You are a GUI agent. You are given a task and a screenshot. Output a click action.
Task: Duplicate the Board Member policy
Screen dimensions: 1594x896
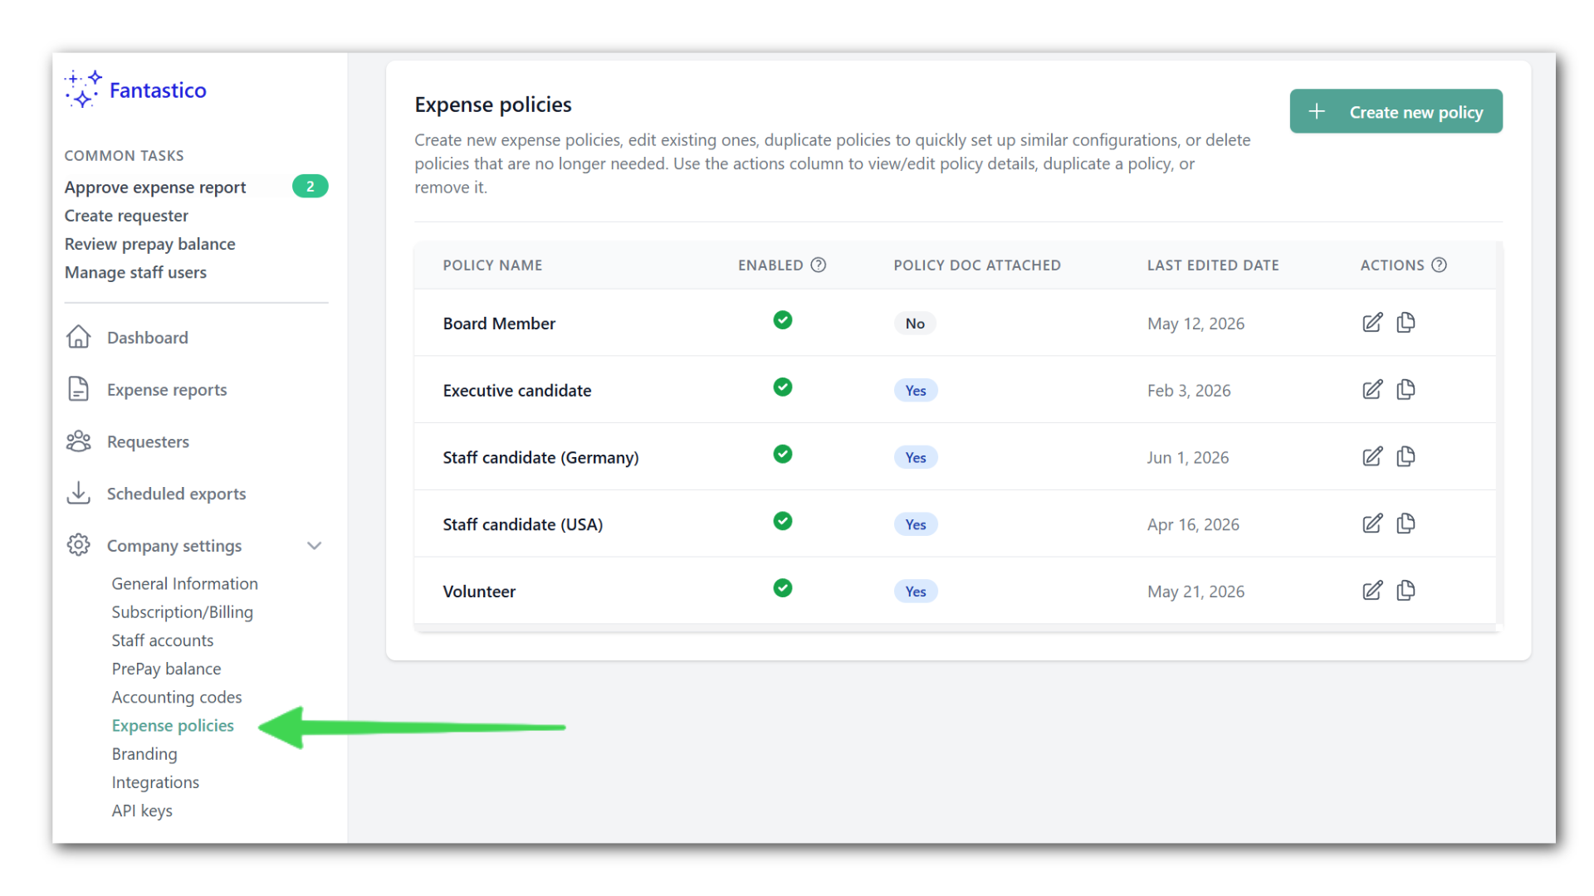[x=1406, y=322]
